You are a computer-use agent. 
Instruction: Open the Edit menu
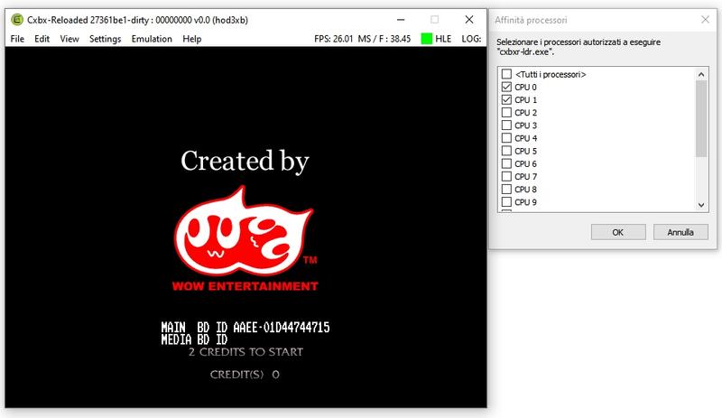tap(42, 39)
